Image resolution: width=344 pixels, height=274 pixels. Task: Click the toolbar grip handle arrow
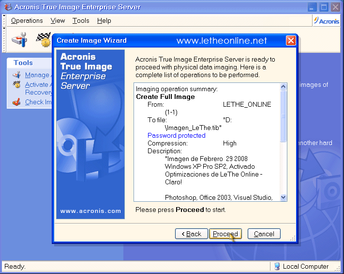(x=4, y=28)
